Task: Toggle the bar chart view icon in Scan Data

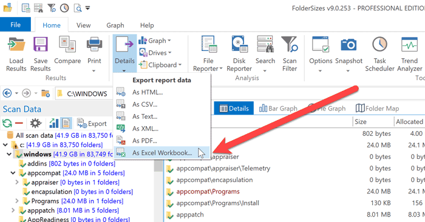Action: click(54, 124)
